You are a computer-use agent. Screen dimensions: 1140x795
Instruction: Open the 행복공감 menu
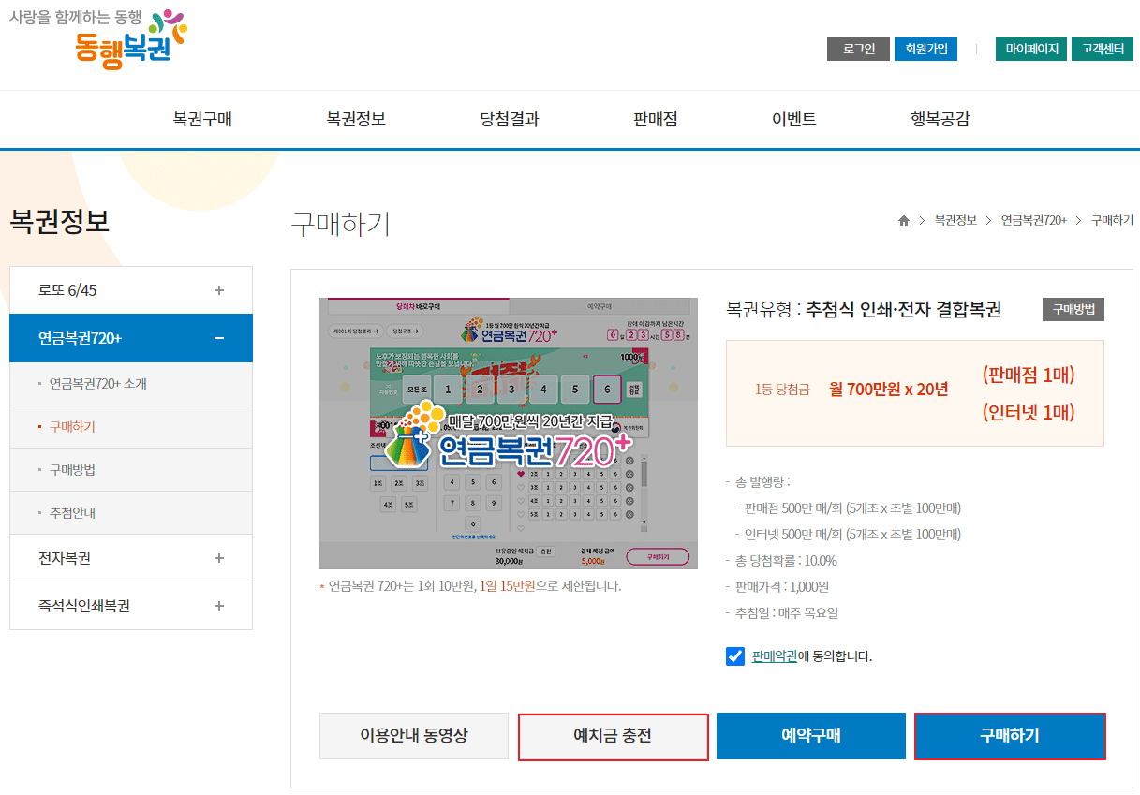[x=940, y=119]
